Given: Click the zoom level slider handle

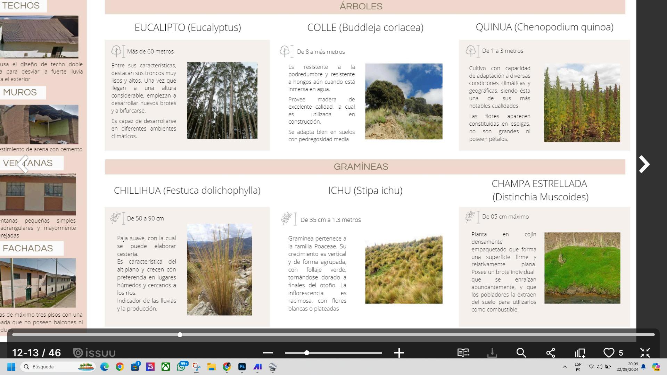Looking at the screenshot, I should [x=306, y=353].
